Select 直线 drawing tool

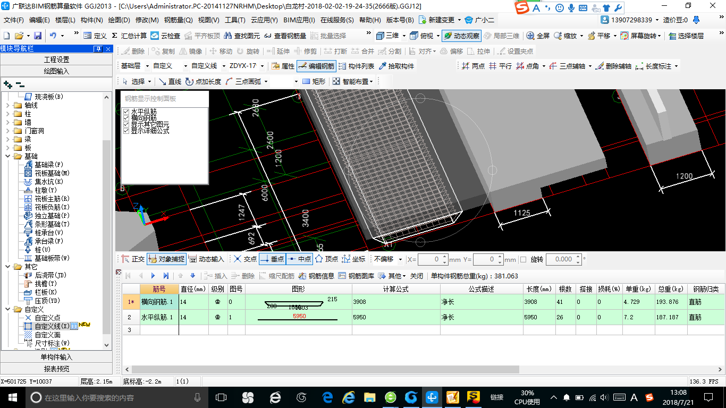(170, 81)
